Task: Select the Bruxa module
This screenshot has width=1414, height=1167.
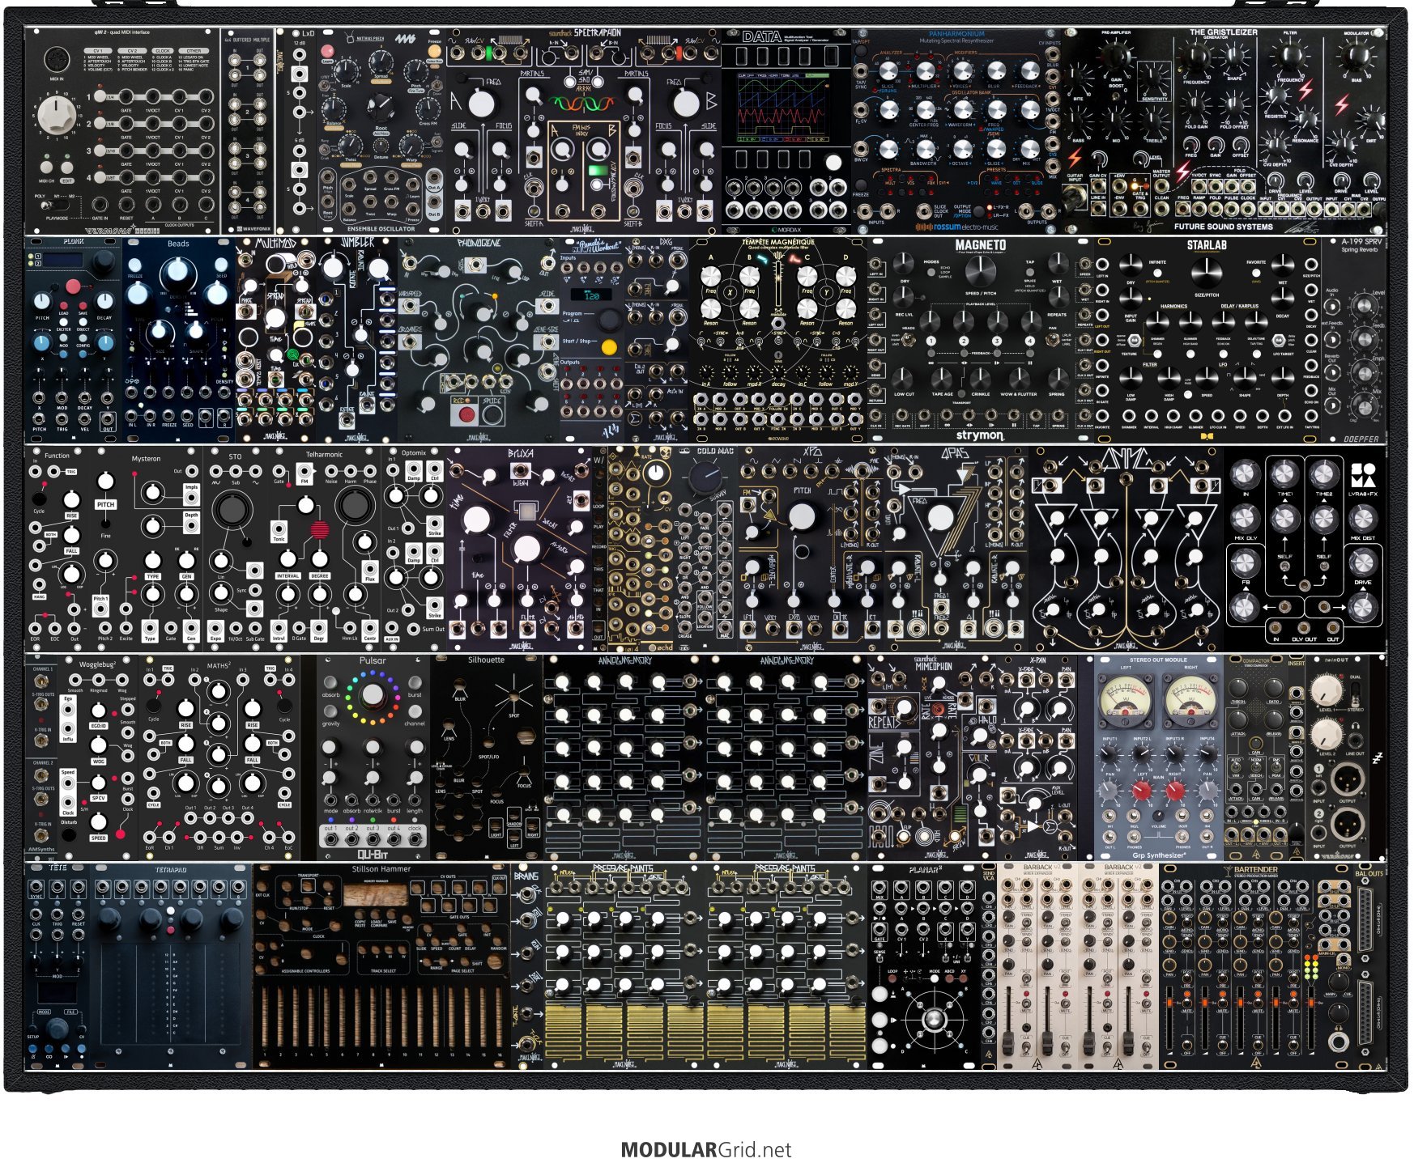Action: tap(519, 549)
